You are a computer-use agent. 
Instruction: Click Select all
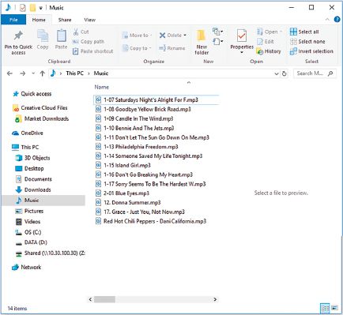pos(304,32)
